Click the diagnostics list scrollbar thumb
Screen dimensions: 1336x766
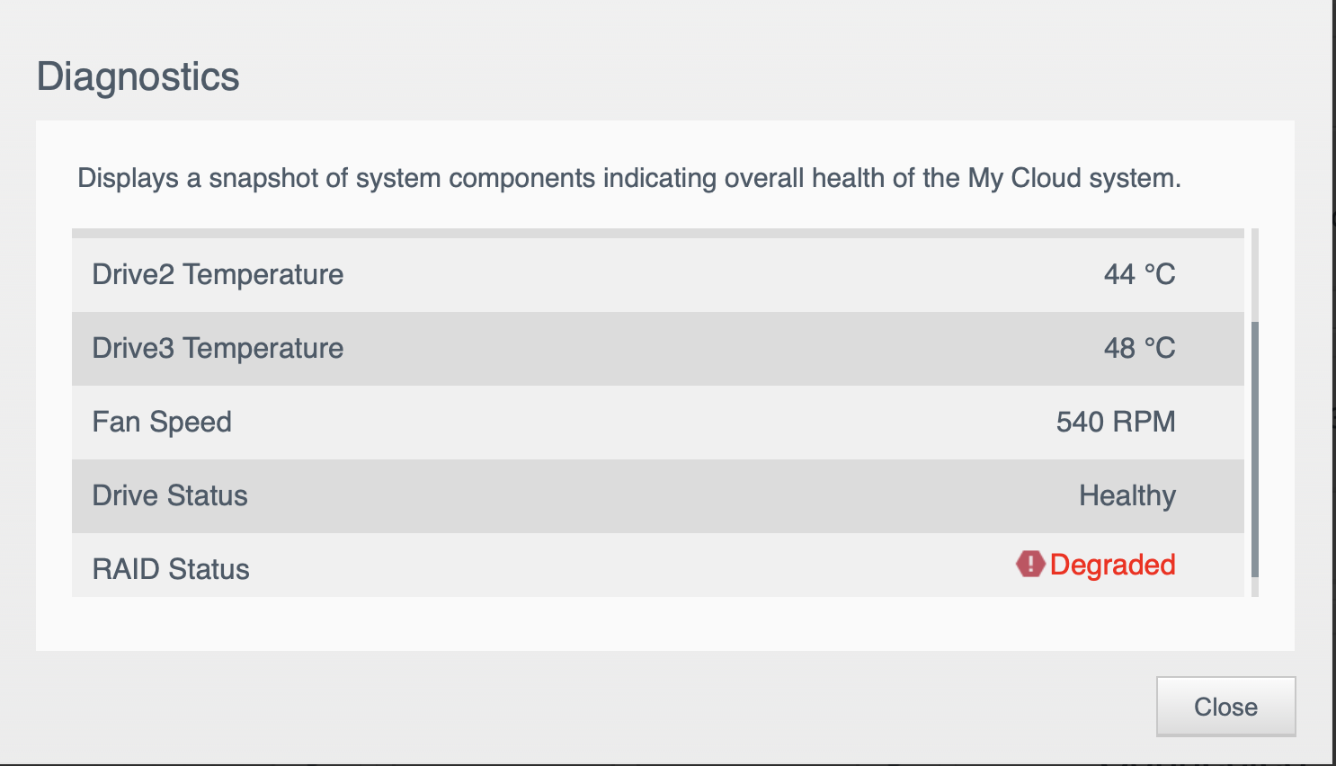(x=1255, y=450)
